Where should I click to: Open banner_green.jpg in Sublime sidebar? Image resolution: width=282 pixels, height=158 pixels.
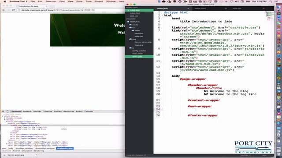(143, 42)
